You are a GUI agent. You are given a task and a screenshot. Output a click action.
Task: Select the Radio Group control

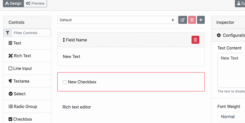point(27,106)
